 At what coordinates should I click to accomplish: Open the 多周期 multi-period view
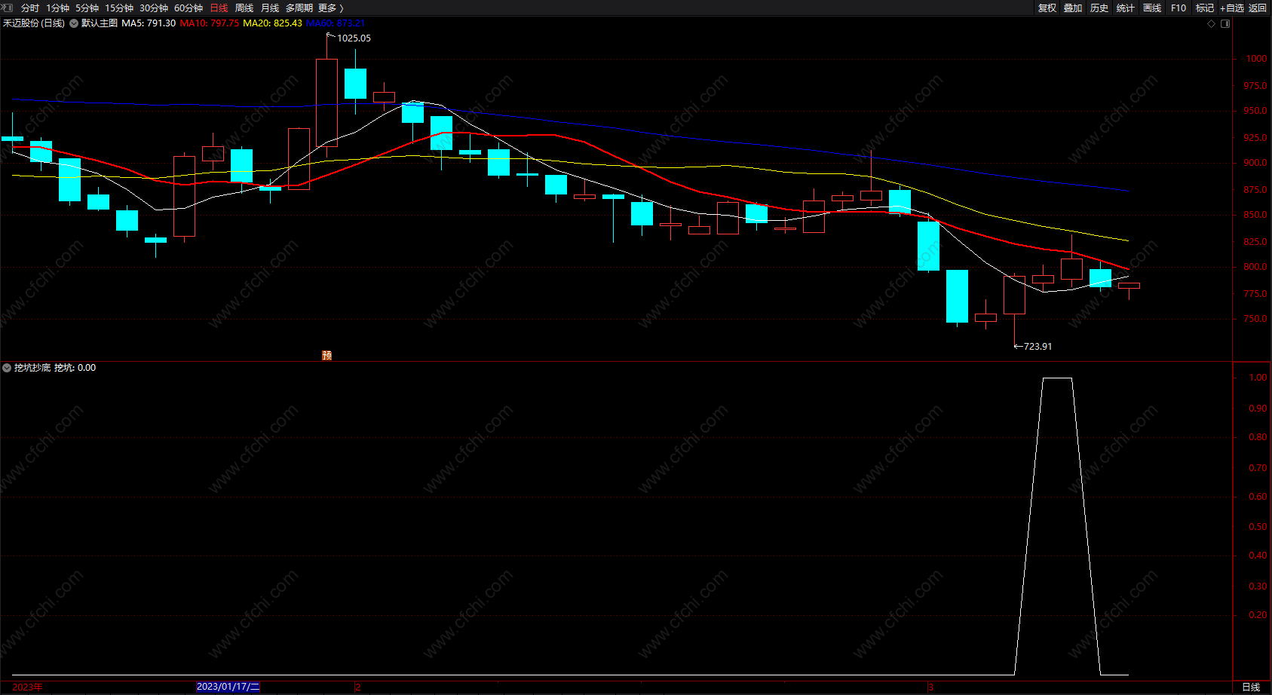click(299, 8)
